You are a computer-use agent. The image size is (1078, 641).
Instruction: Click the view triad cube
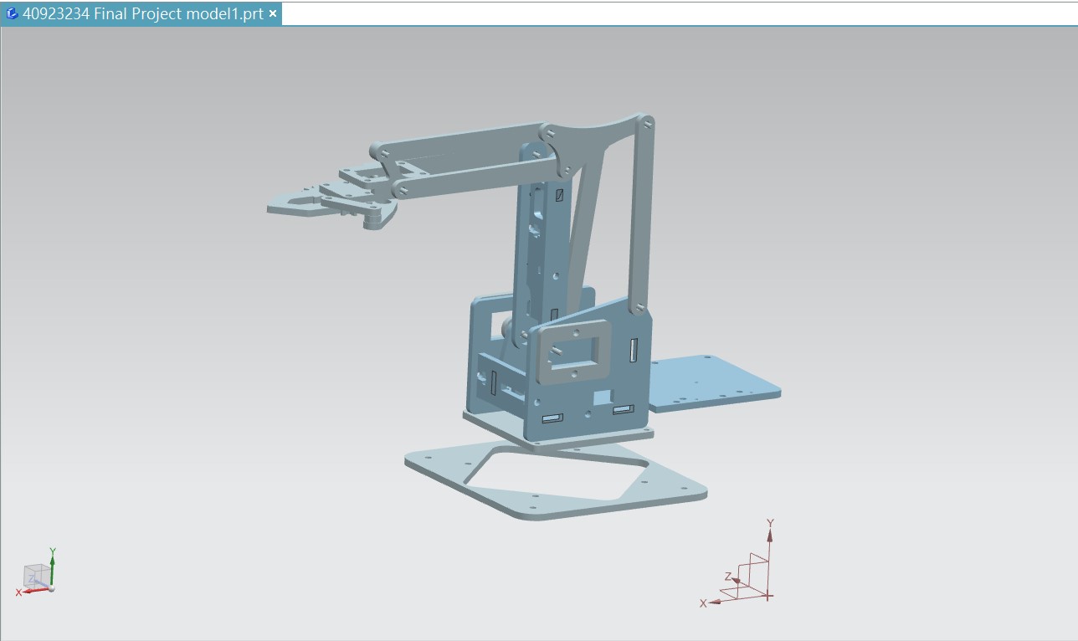(x=37, y=577)
